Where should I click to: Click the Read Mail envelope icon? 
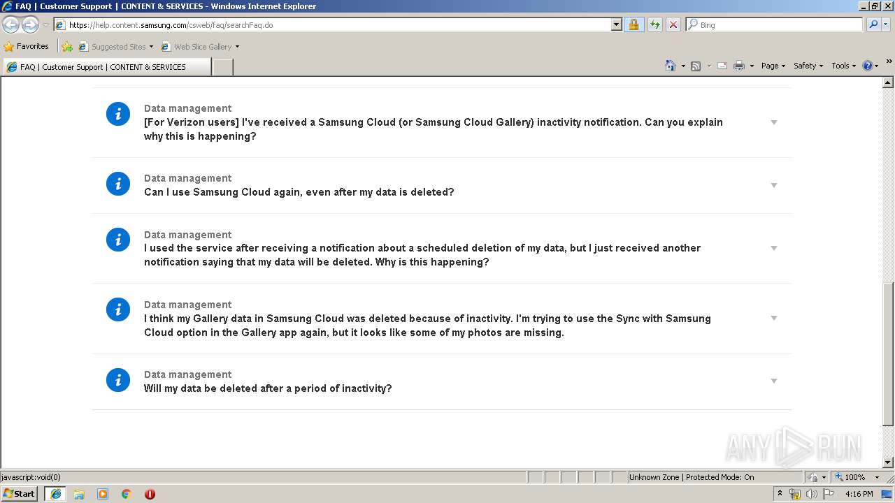click(x=722, y=66)
